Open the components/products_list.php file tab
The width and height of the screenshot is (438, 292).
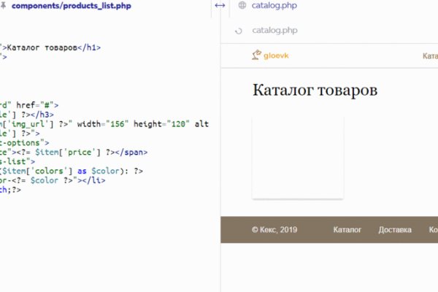(72, 6)
